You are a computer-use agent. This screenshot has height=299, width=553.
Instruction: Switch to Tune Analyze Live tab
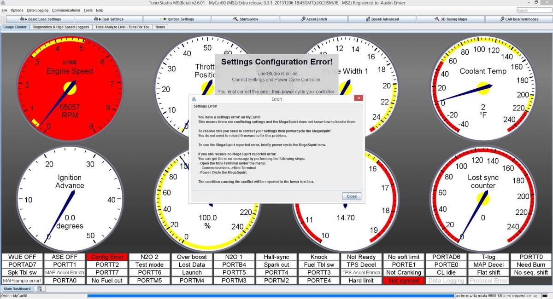(123, 27)
